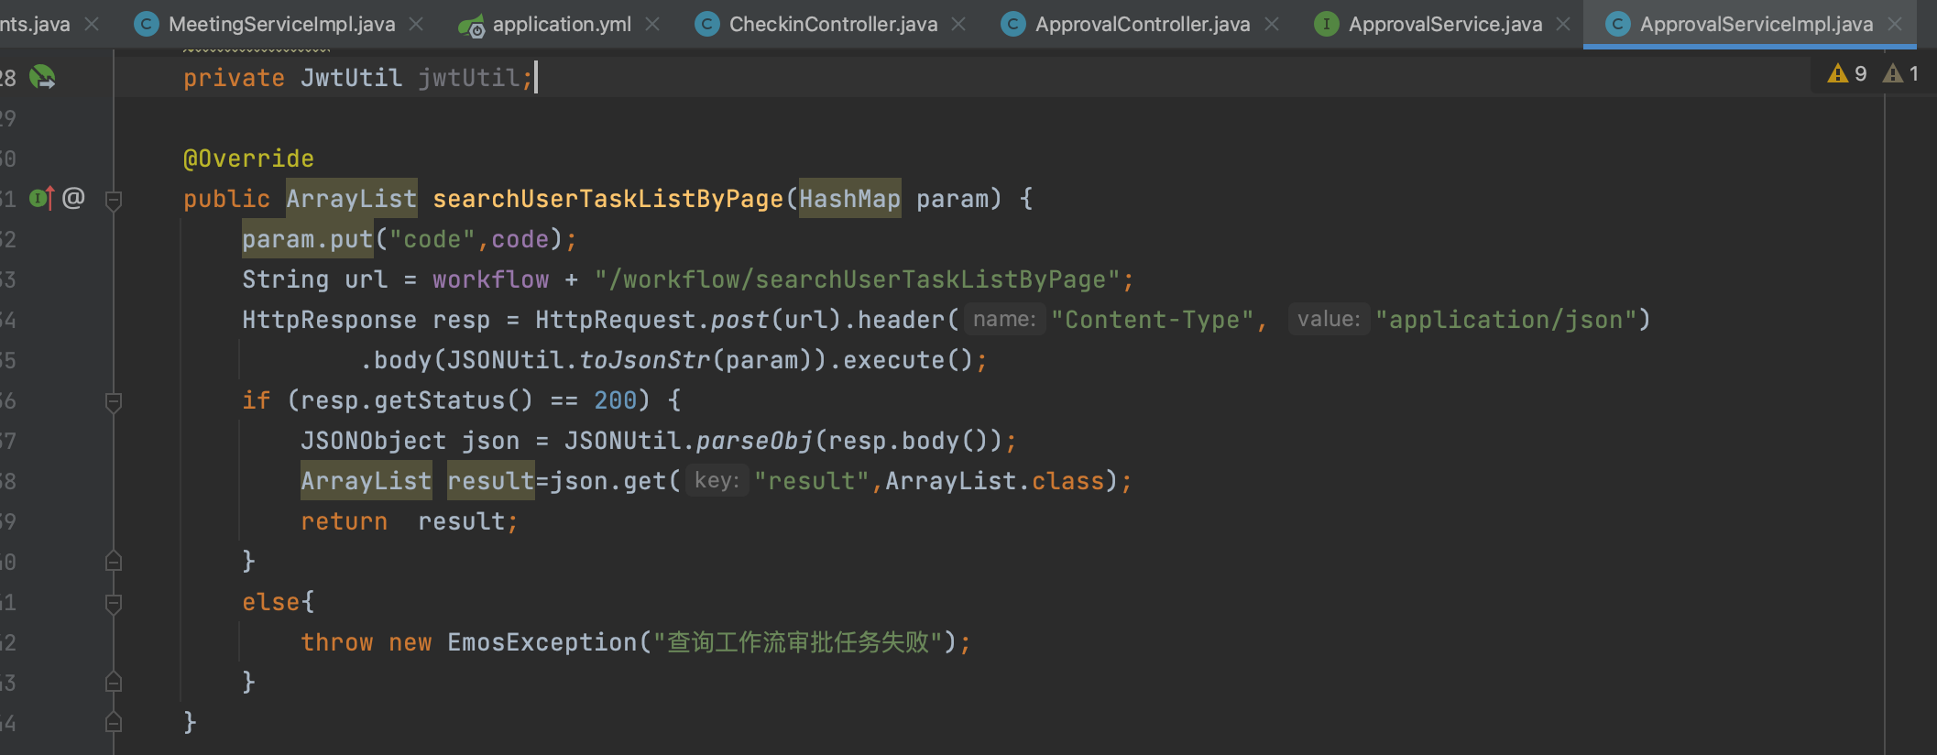Click the "application/json" string literal
The height and width of the screenshot is (755, 1937).
(x=1505, y=320)
